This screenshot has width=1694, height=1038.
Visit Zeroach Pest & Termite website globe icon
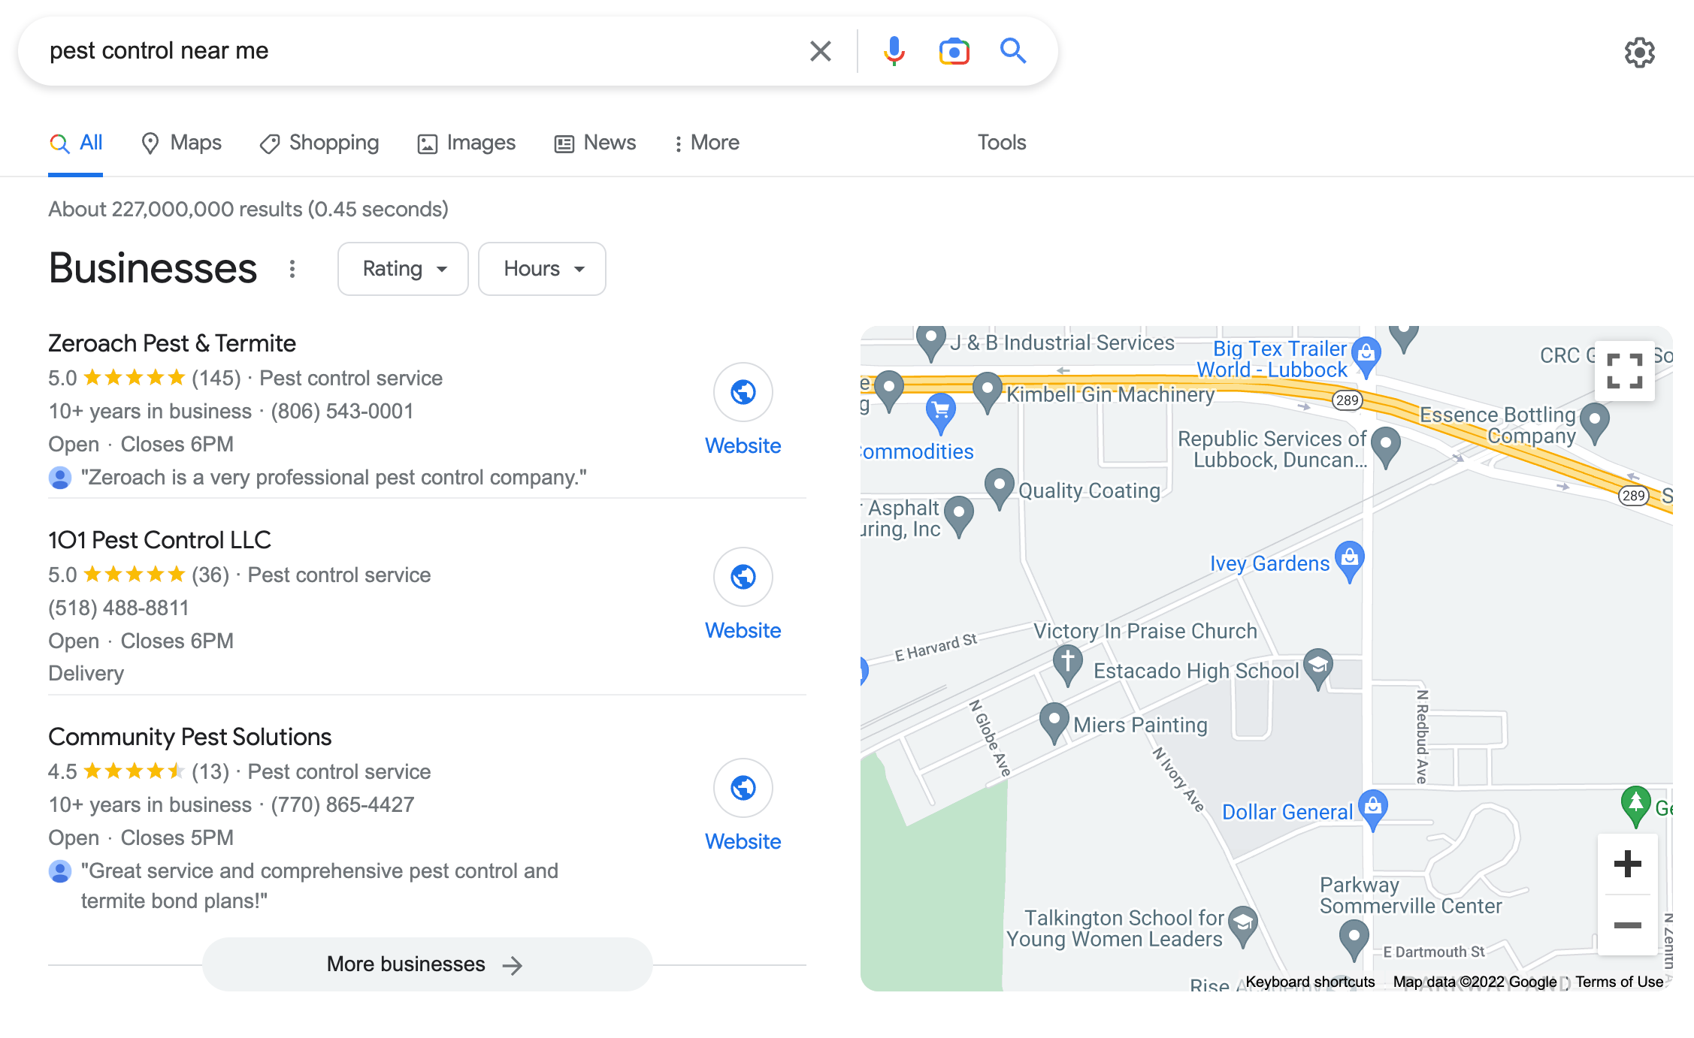[743, 392]
